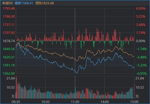Click the 1678.74 baseline price label
The image size is (150, 104).
tap(9, 41)
